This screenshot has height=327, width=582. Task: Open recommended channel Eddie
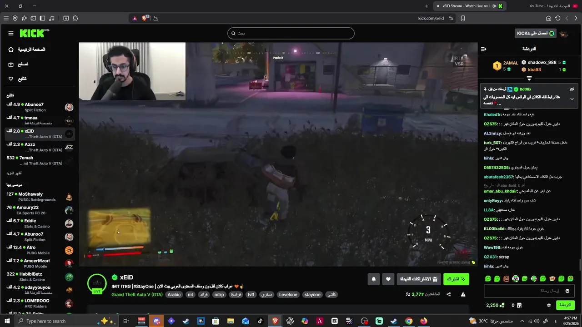coord(40,223)
